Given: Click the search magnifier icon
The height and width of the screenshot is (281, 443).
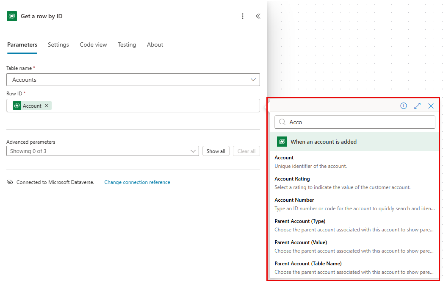Looking at the screenshot, I should tap(282, 122).
